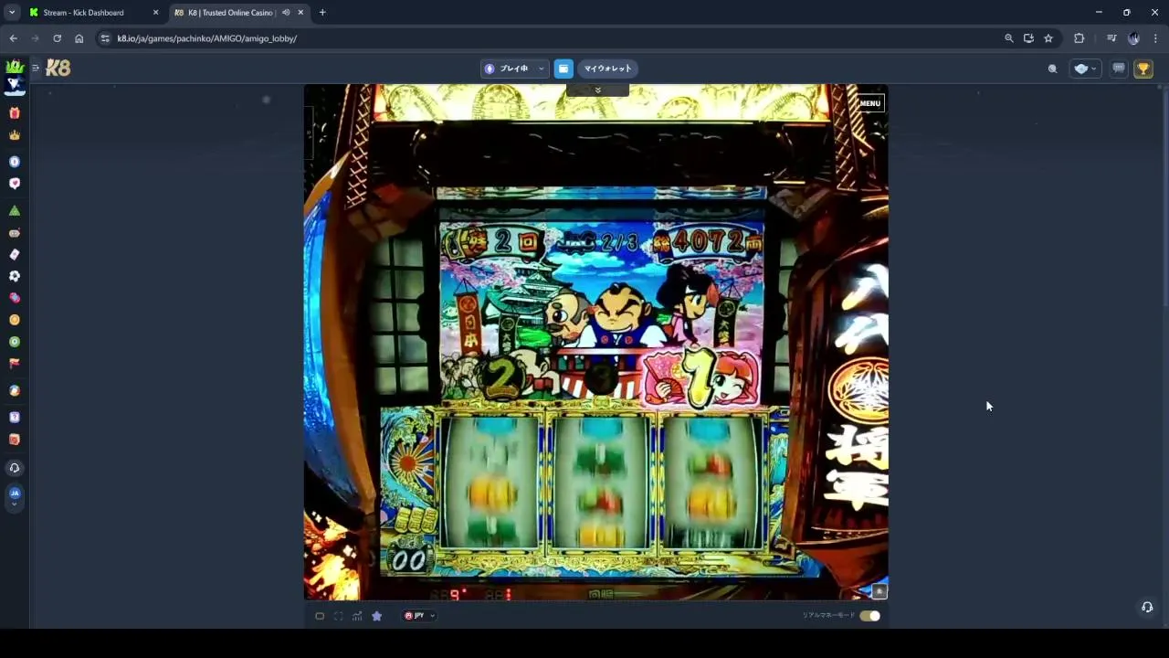Open the chat bubble icon in header
1169x658 pixels.
click(x=1118, y=69)
